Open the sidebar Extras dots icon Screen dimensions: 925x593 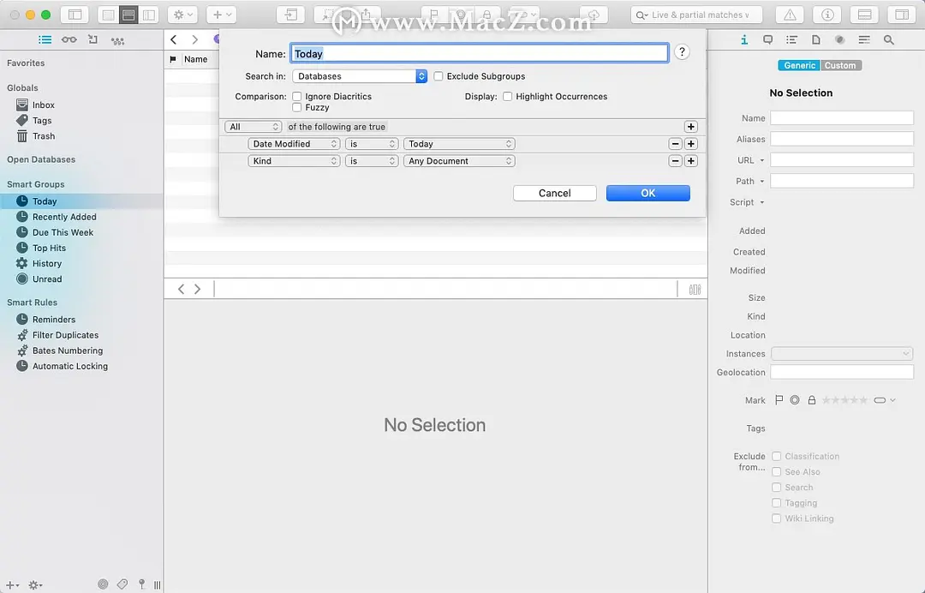pos(117,40)
